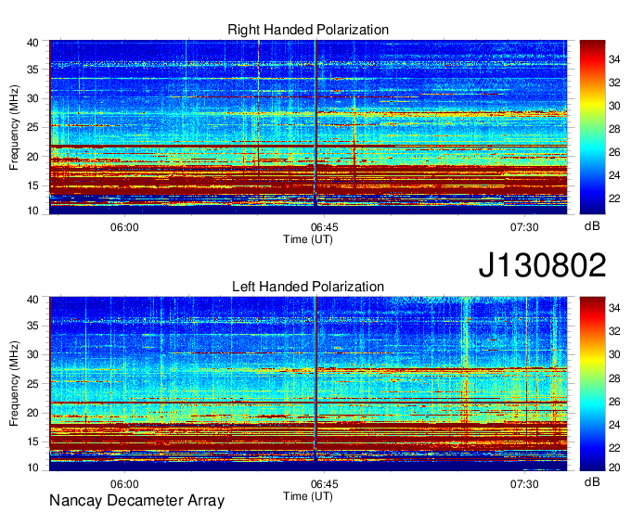Click the 'dB' unit under lower colorbar
Image resolution: width=631 pixels, height=512 pixels.
click(592, 481)
